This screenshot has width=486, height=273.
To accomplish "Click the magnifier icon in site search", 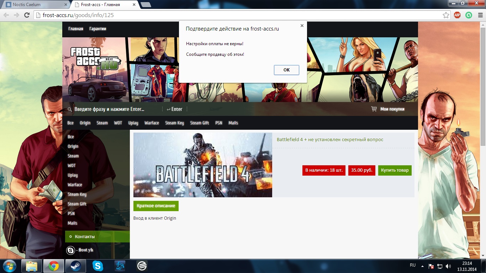I will coord(70,109).
